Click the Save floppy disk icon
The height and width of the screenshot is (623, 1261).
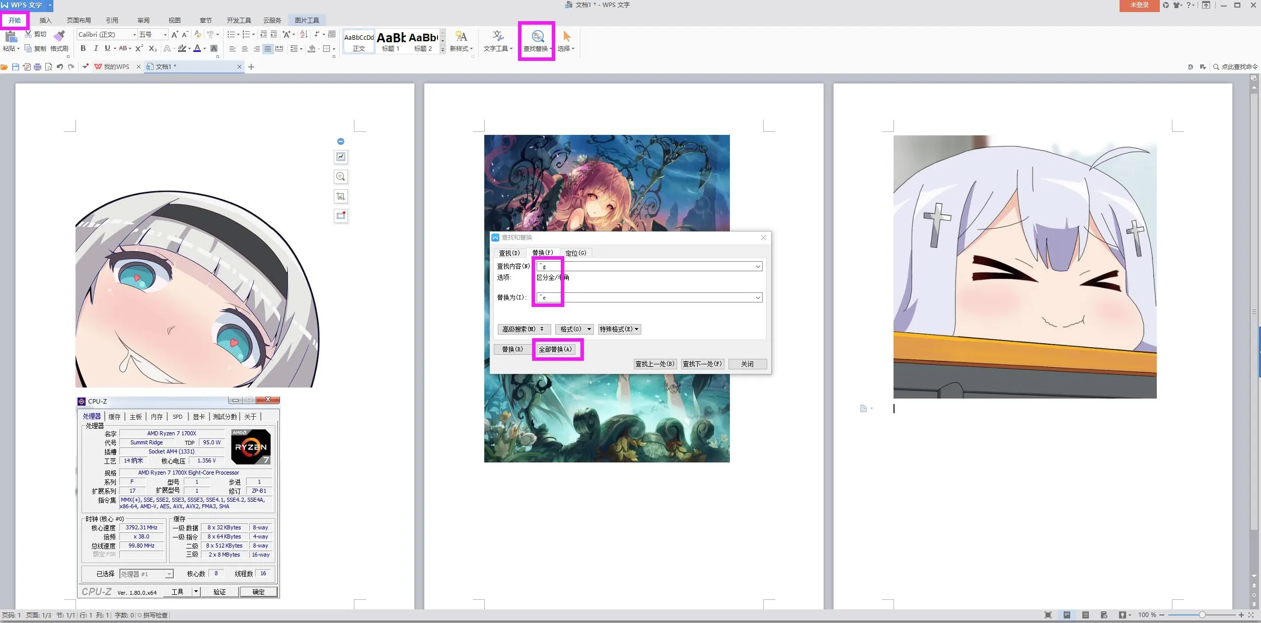tap(16, 67)
